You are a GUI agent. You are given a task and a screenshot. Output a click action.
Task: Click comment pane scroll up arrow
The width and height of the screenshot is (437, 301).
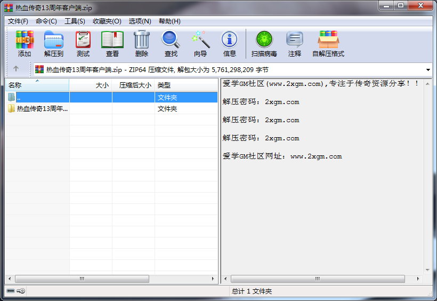click(427, 83)
